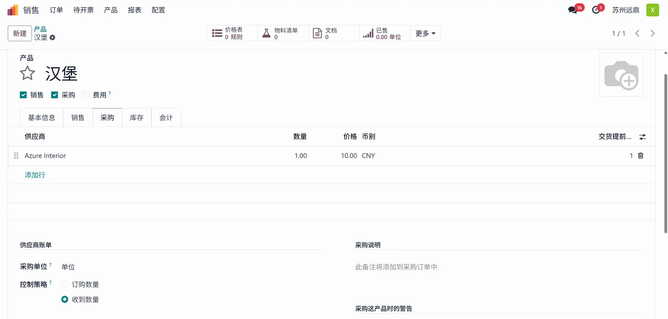Enable the 费用 checkbox
The image size is (668, 319).
coord(86,95)
